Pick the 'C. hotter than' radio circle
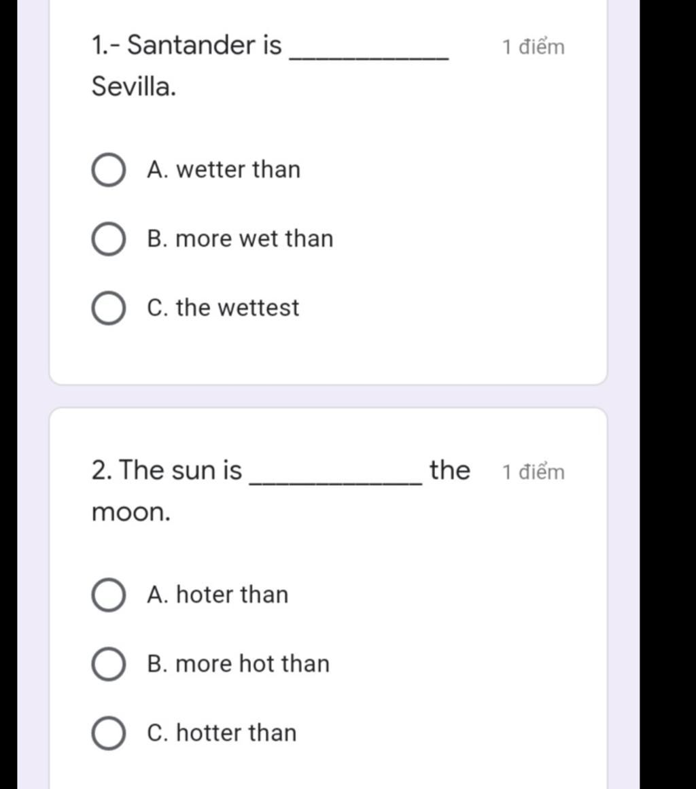 click(x=108, y=734)
